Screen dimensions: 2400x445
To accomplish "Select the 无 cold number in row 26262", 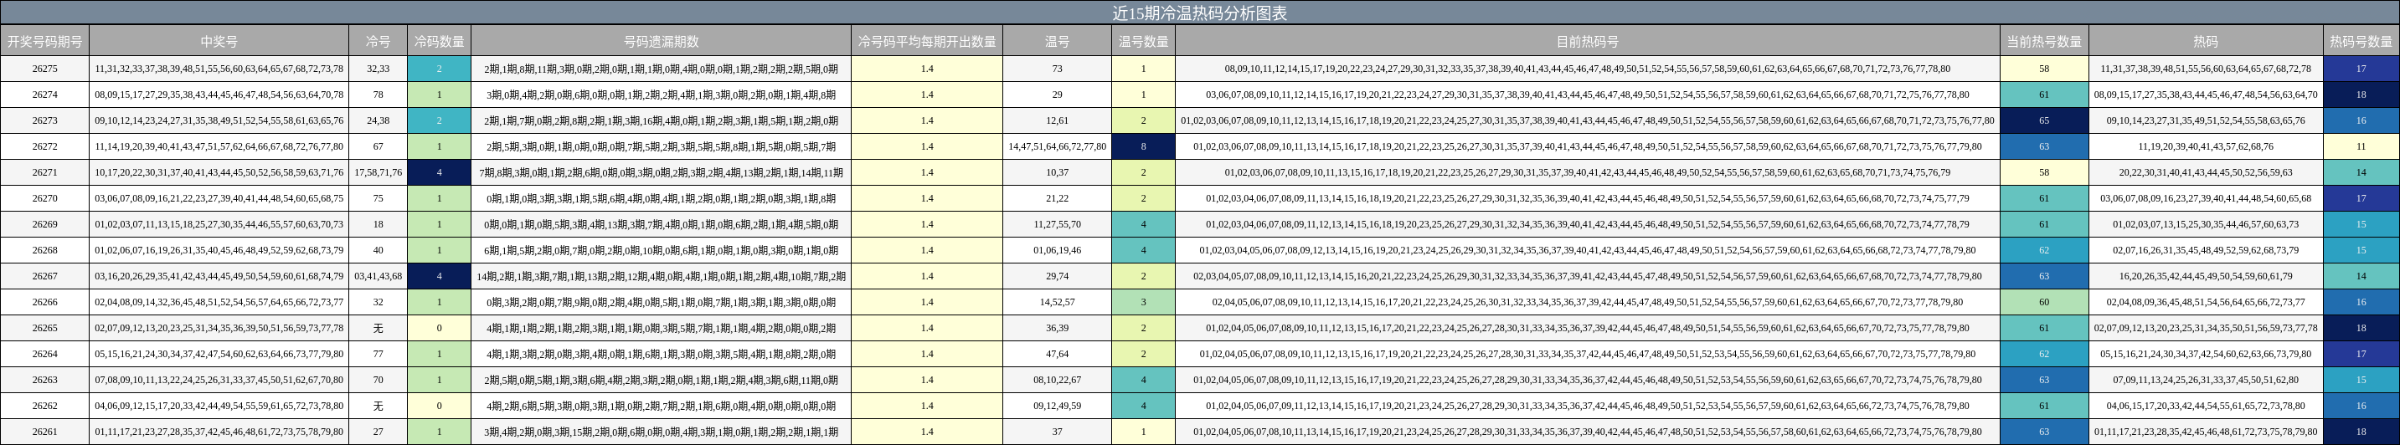I will tap(379, 406).
